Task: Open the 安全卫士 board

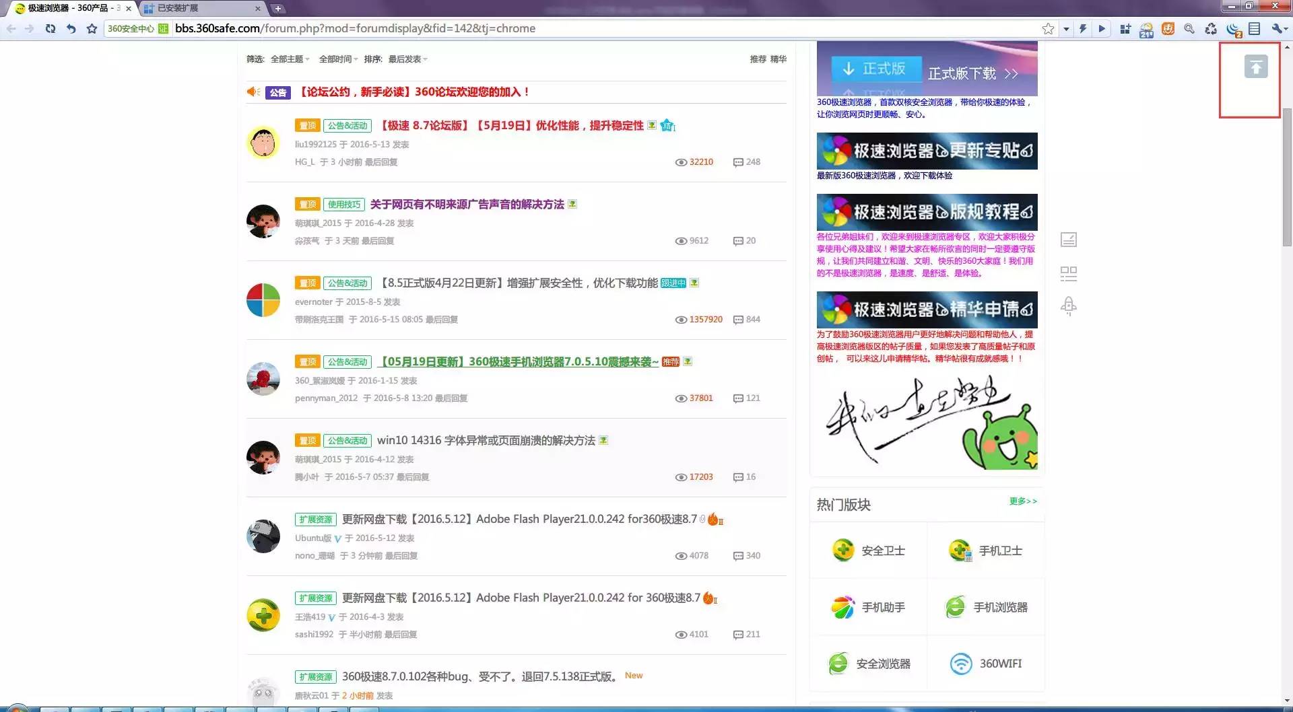Action: [869, 550]
